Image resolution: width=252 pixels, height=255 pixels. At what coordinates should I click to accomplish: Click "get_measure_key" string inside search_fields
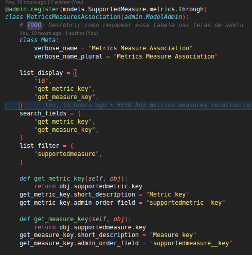point(65,130)
